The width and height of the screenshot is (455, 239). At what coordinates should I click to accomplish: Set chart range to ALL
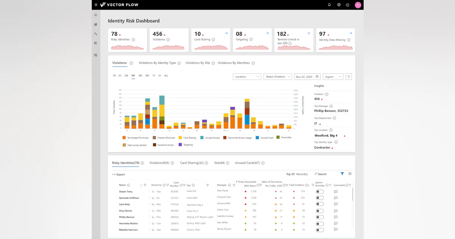(166, 75)
